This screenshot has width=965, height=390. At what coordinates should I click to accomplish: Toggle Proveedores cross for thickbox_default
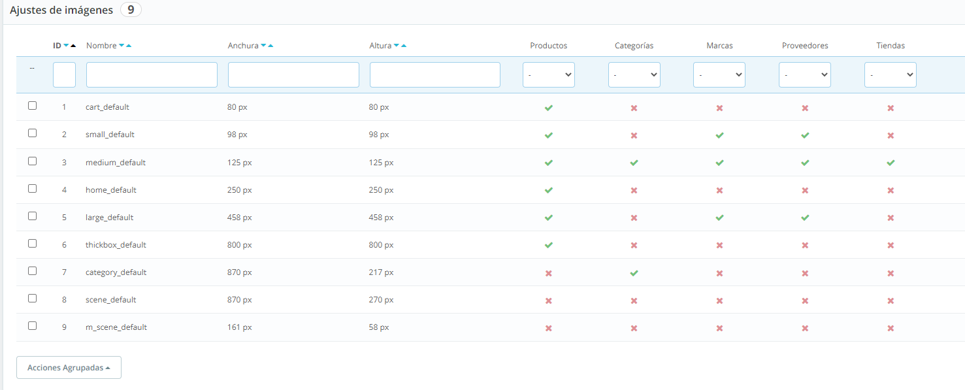[805, 245]
